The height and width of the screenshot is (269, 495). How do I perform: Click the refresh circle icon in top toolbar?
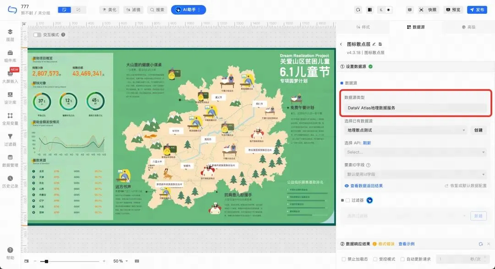point(358,10)
